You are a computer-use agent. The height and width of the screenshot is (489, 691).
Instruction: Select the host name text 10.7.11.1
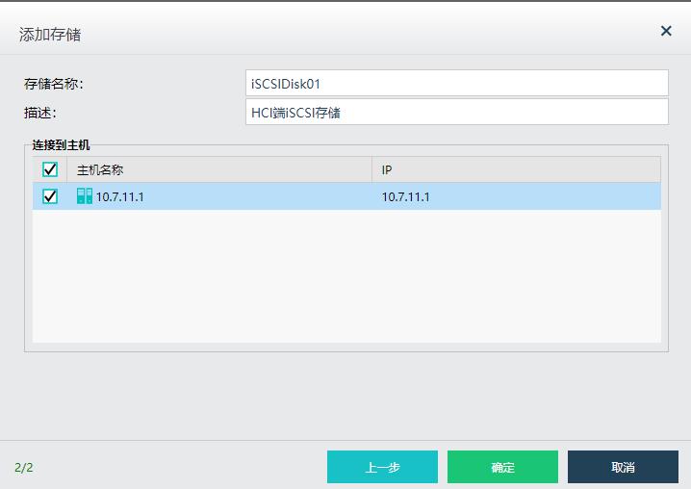(119, 197)
